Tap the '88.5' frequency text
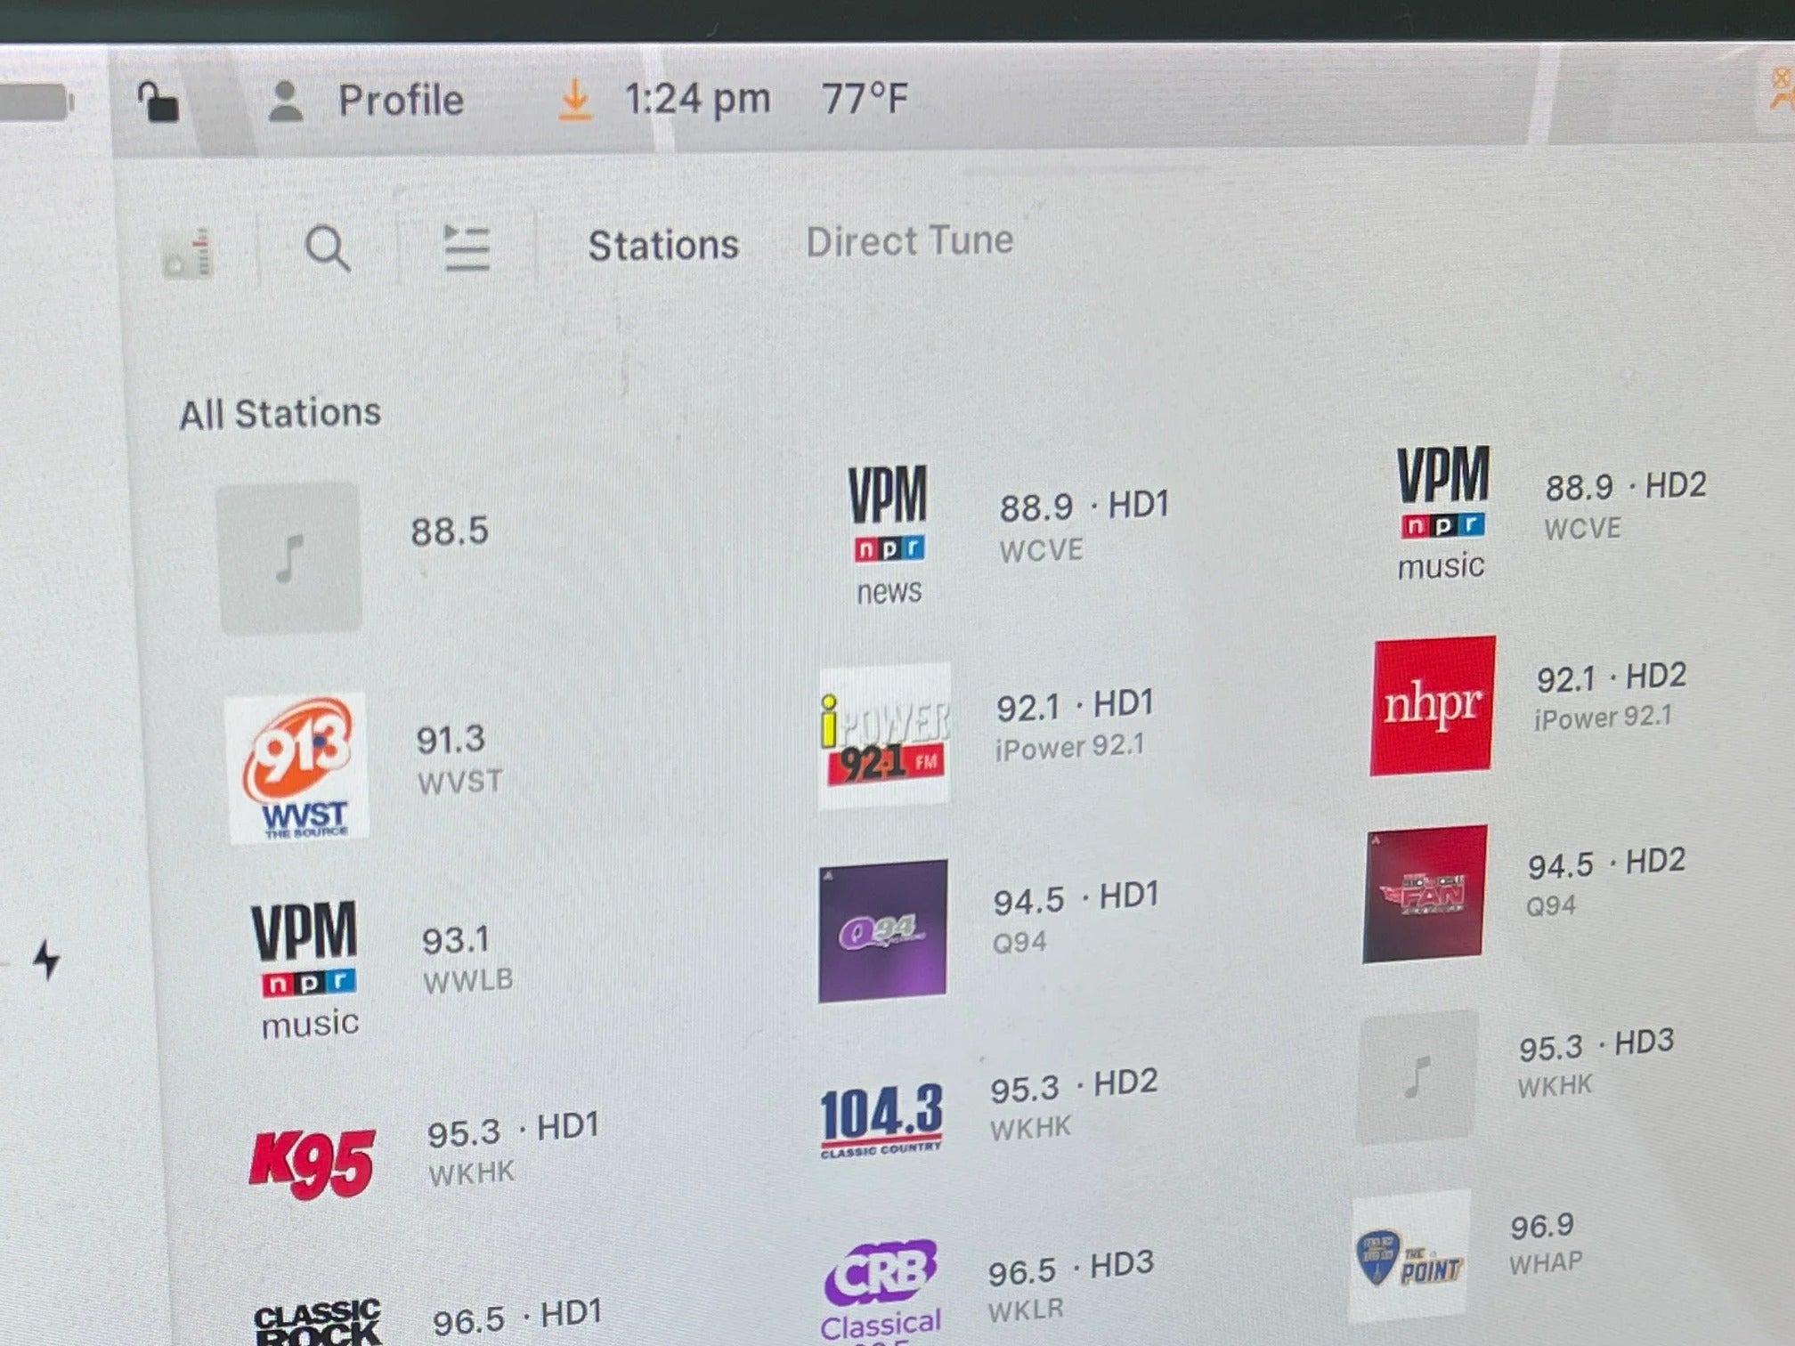 449,531
